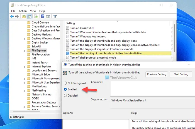Screen dimensions: 195x129
Task: Click inside the Comment text box
Action: [x=153, y=89]
